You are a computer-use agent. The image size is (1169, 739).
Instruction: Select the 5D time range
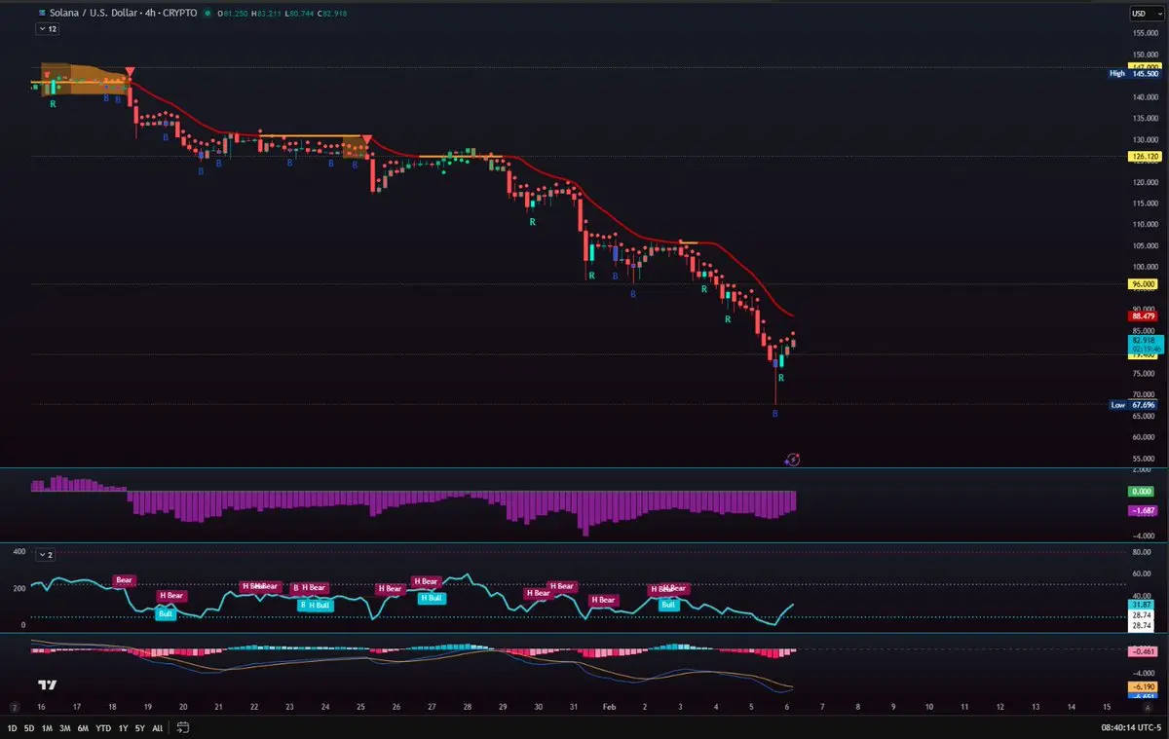pos(29,727)
